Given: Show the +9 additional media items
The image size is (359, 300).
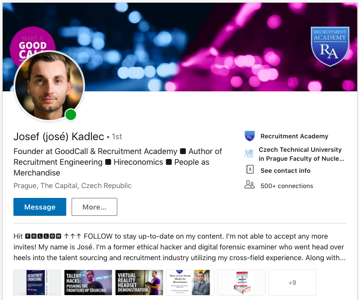Looking at the screenshot, I should coord(292,283).
